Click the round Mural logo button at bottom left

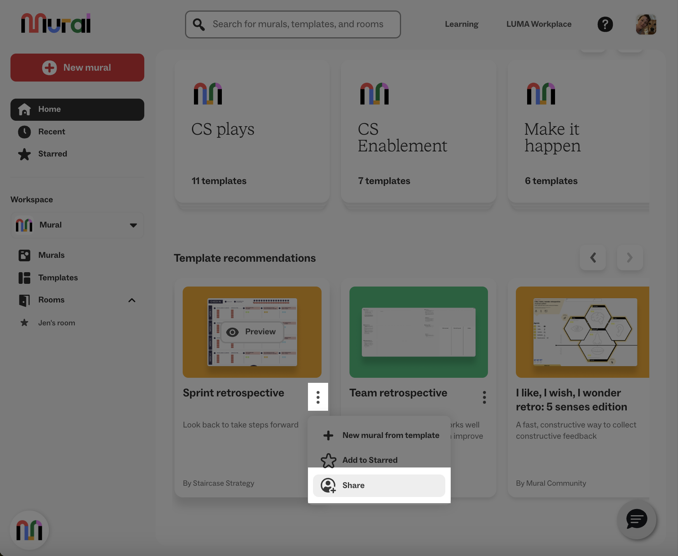tap(29, 530)
